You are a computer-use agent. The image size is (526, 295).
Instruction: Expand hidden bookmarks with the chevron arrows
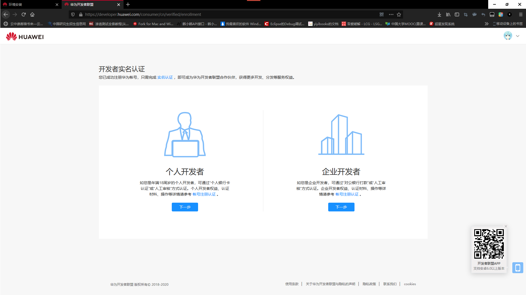tap(486, 24)
